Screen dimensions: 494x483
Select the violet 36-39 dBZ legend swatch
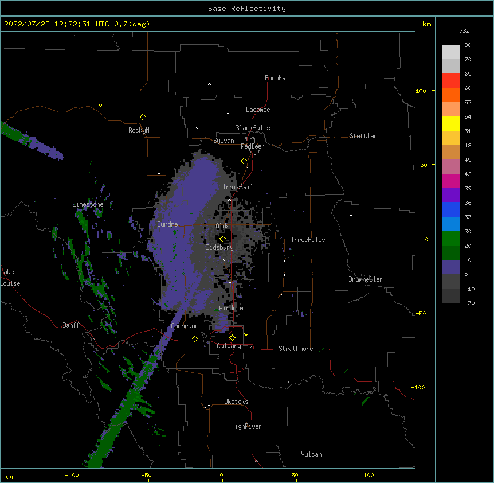(x=450, y=196)
